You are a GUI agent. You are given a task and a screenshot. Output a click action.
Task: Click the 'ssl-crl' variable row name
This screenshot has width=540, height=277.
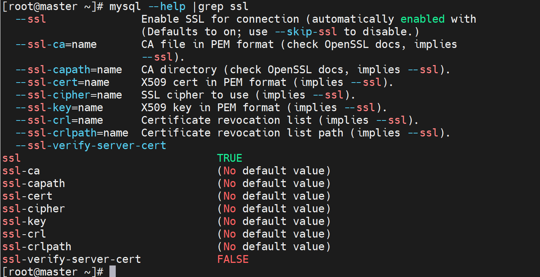click(24, 234)
